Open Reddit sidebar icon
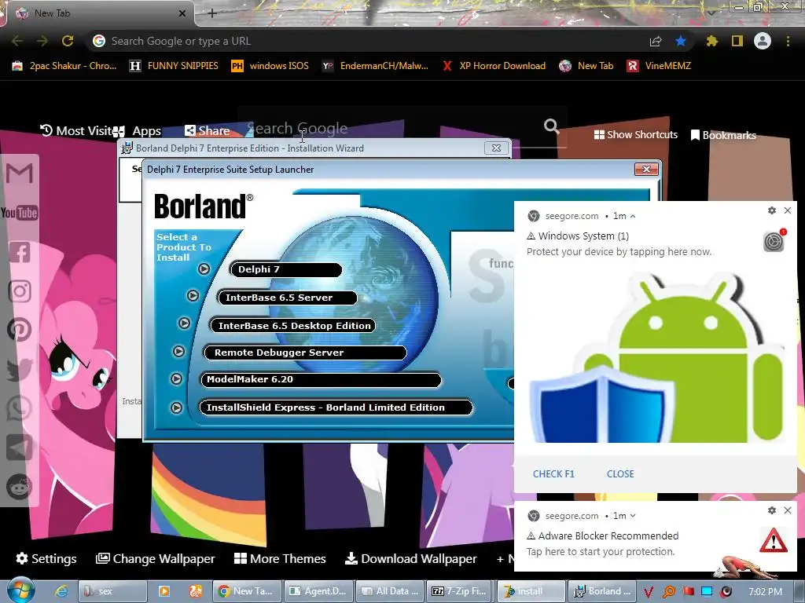 (x=20, y=487)
